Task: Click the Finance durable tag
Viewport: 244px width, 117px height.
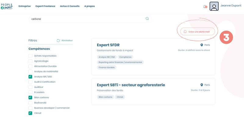Action: [106, 67]
